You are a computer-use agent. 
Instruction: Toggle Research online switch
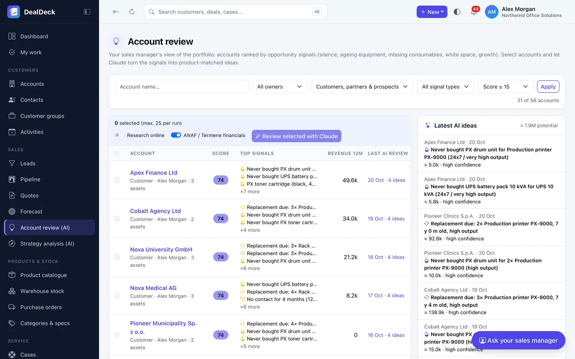(x=119, y=135)
